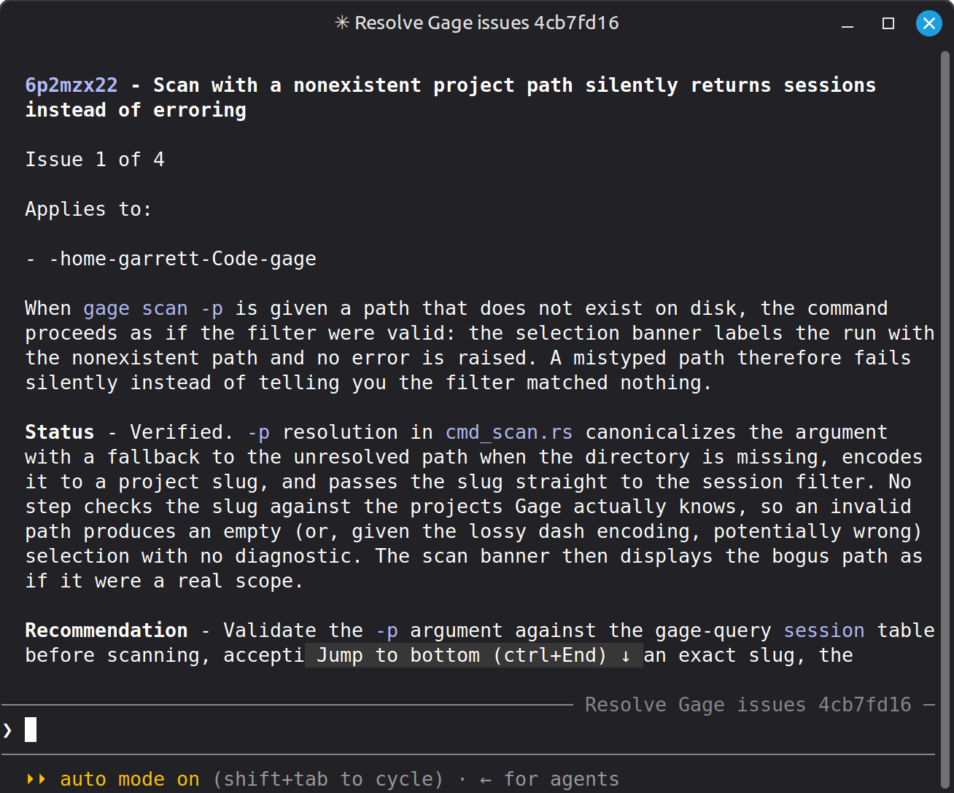Click the 'session' table reference
This screenshot has width=954, height=793.
(824, 630)
